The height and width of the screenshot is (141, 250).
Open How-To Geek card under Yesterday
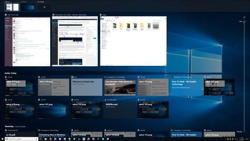[186, 134]
